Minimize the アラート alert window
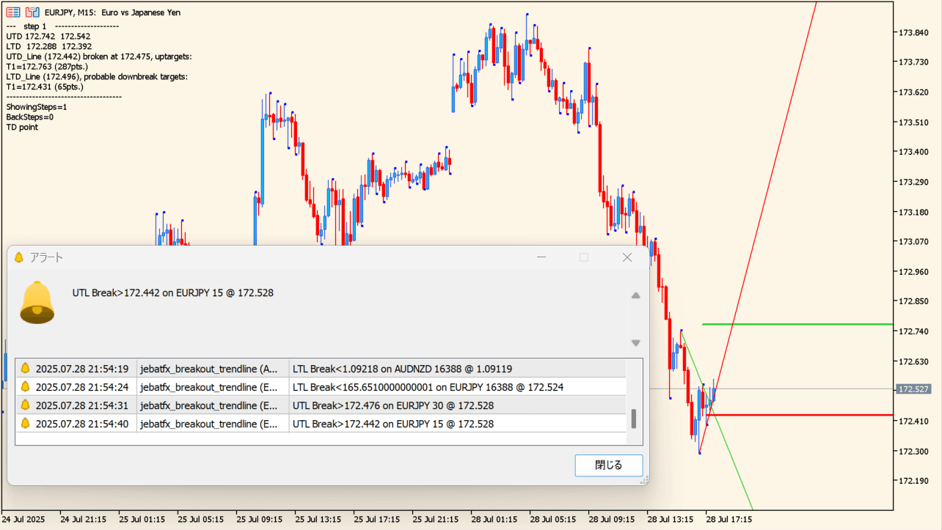 pyautogui.click(x=541, y=257)
